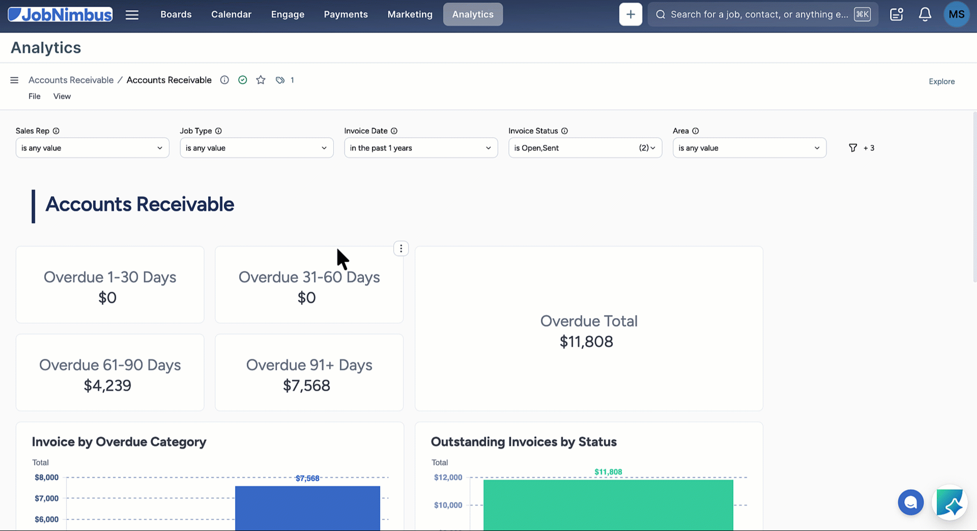Open the File menu
977x531 pixels.
(x=34, y=96)
